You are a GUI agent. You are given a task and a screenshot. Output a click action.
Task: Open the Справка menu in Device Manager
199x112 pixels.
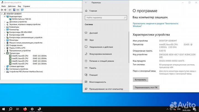point(27,6)
